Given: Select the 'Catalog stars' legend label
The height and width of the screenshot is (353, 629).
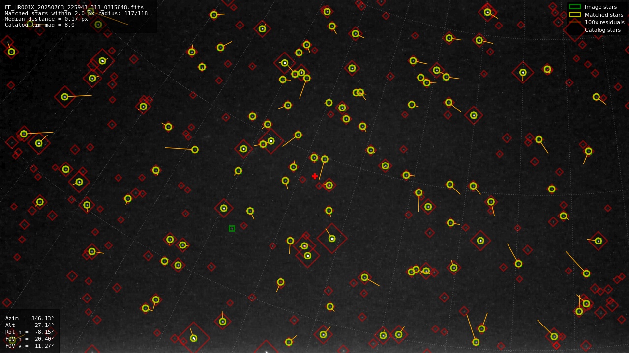Looking at the screenshot, I should [x=602, y=30].
